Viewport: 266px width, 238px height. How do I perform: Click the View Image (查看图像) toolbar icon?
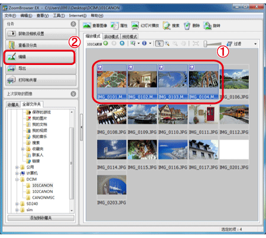(x=87, y=25)
